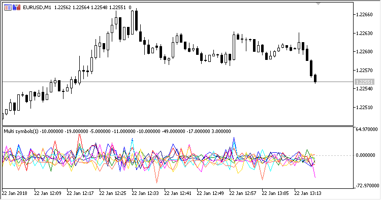Click the 22 Jan 12:41 time label
This screenshot has width=381, height=200.
tap(178, 193)
